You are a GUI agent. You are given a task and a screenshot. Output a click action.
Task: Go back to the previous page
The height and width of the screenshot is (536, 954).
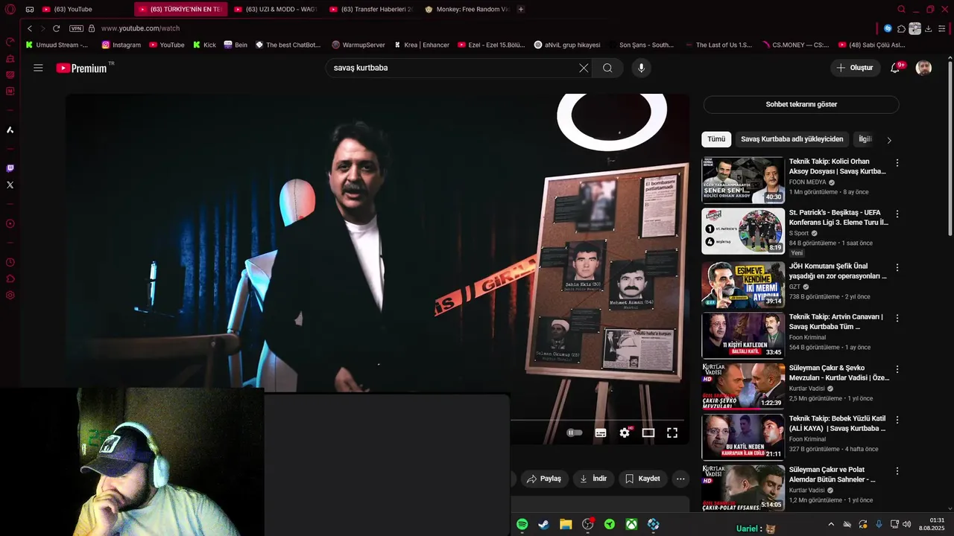point(30,28)
